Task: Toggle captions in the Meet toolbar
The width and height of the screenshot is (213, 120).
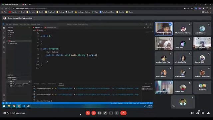Action: (100, 113)
